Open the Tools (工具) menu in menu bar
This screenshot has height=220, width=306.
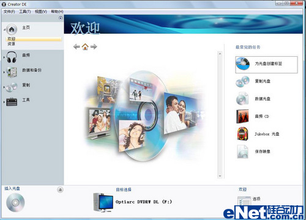tap(25, 12)
